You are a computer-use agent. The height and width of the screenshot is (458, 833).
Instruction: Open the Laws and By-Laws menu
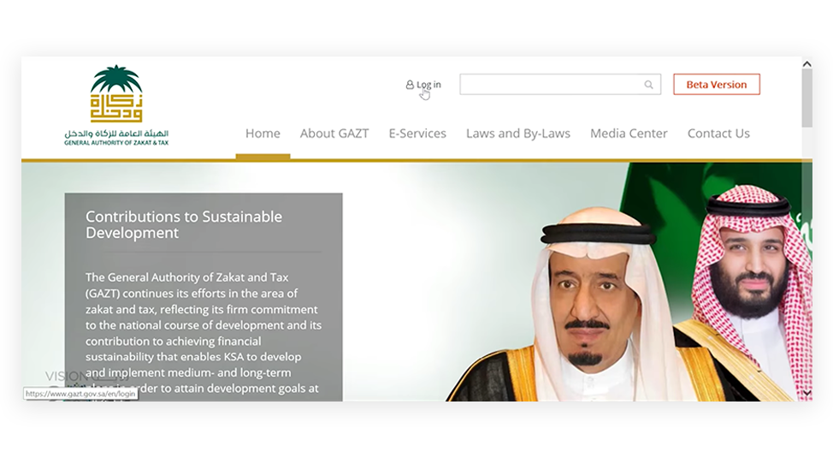(x=518, y=134)
